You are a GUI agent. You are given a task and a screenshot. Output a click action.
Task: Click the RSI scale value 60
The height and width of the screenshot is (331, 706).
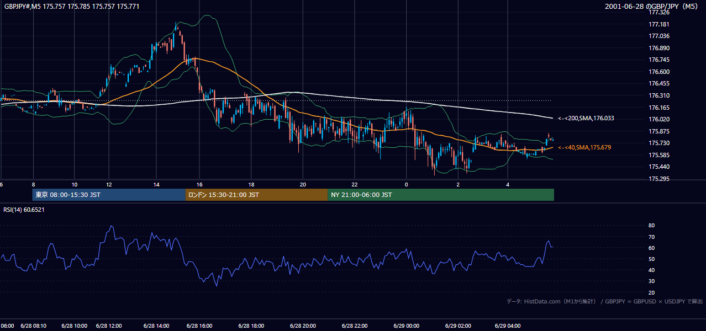[651, 248]
